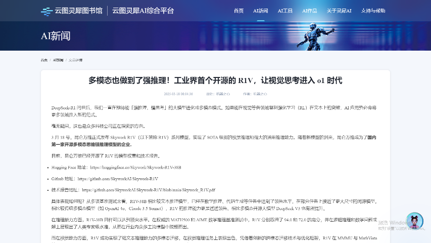The height and width of the screenshot is (243, 431).
Task: Click the 云图灵犀图书馆 logo icon
Action: coord(46,11)
